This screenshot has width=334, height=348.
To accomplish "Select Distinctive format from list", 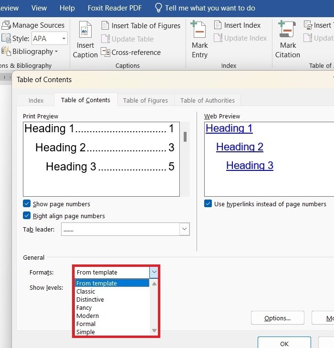I will (x=112, y=300).
